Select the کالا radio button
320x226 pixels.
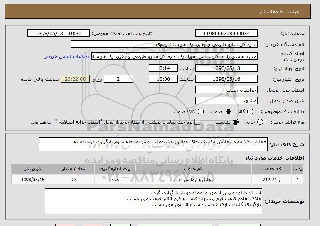tap(250, 112)
